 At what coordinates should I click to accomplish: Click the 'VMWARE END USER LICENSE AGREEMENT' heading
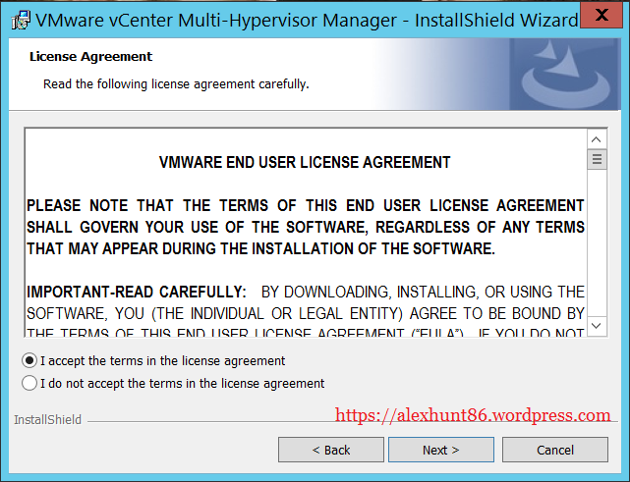305,163
